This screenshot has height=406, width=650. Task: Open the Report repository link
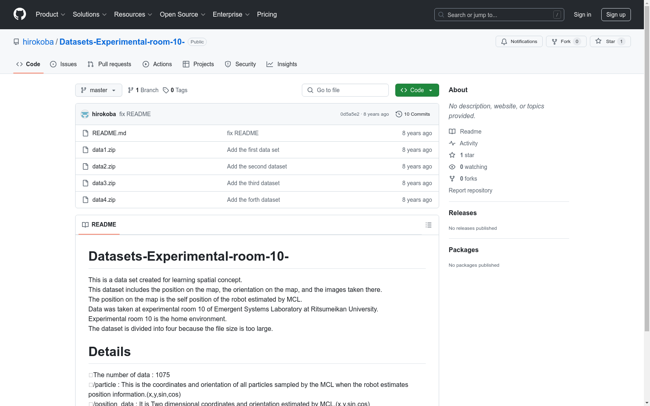tap(470, 190)
